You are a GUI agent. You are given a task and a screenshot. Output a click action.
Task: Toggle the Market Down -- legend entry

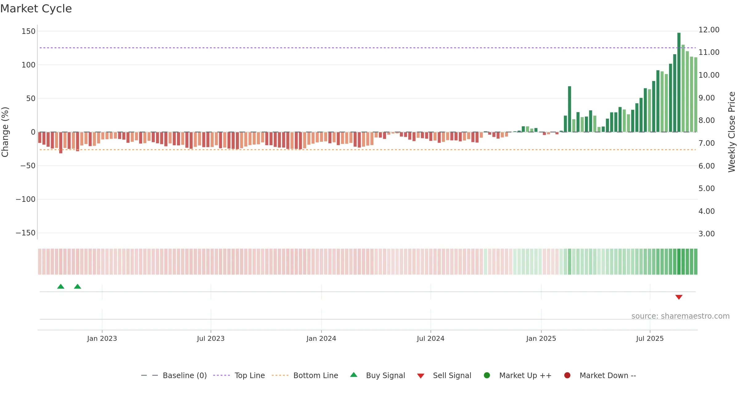600,375
